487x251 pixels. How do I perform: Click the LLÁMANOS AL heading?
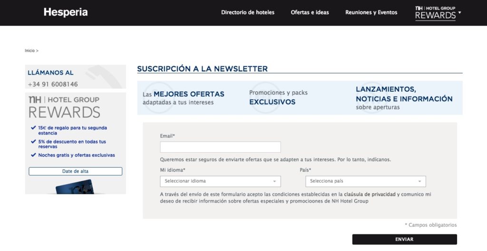tap(50, 73)
